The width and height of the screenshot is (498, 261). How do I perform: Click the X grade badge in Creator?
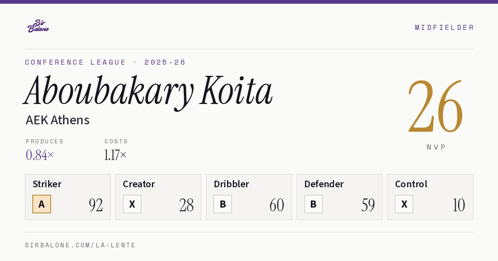point(132,204)
